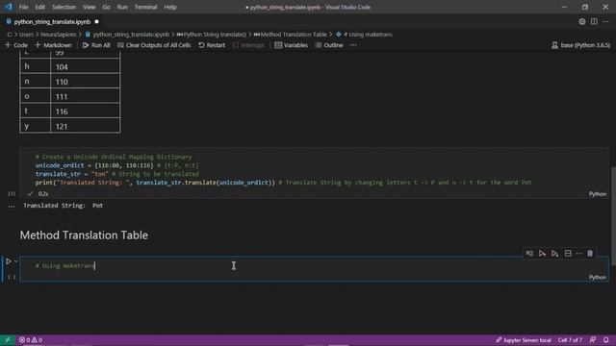Click 'NeuraSapiens' breadcrumb segment
The image size is (616, 346).
58,35
